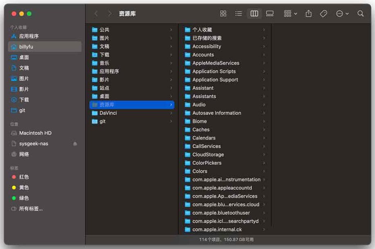Screen dimensions: 375x249
Task: Show 所有标签… in the sidebar
Action: [31, 209]
